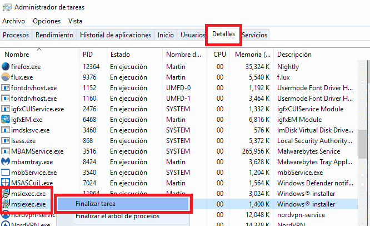Sort by the Descripción column header
This screenshot has height=226, width=370.
316,55
